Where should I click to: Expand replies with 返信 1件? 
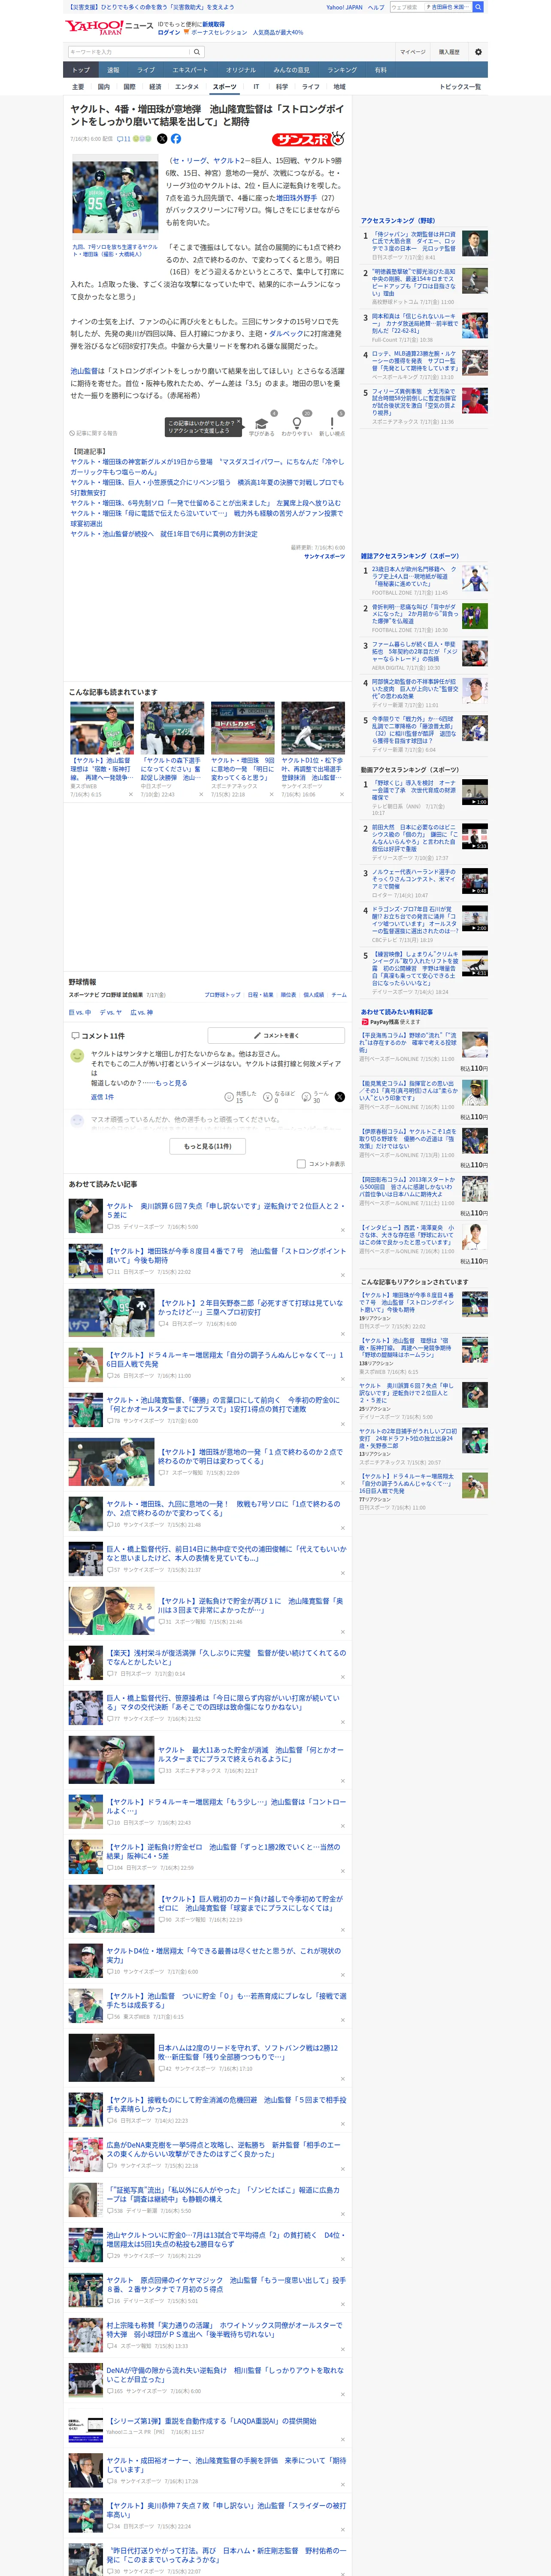[103, 1097]
